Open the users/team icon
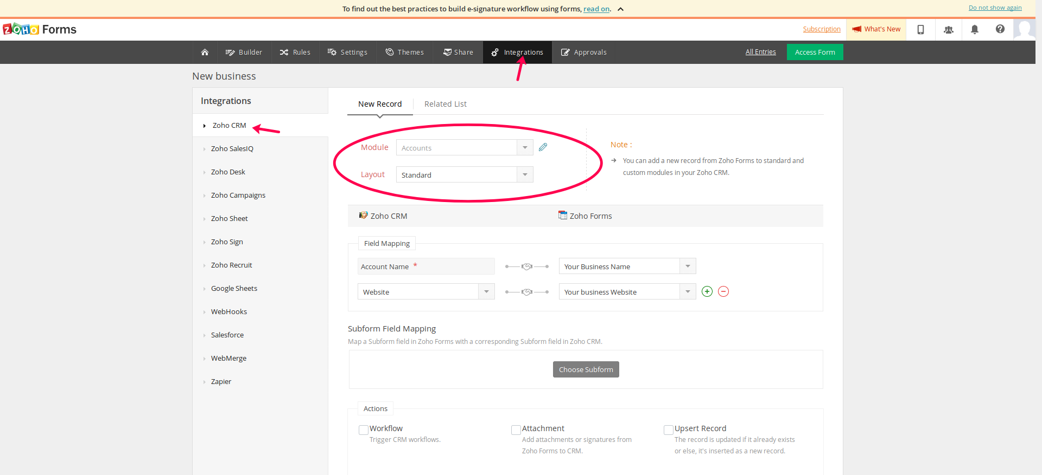This screenshot has height=475, width=1042. click(948, 30)
